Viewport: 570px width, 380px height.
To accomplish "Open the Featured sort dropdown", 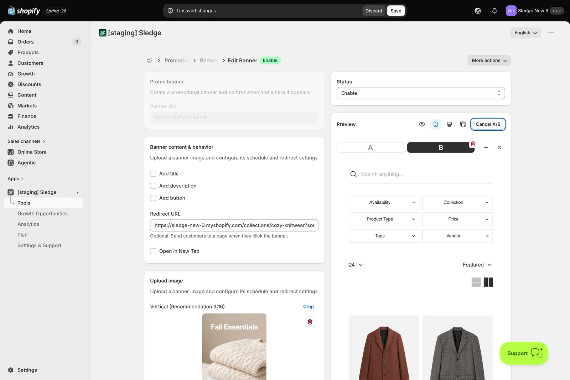I will (477, 265).
